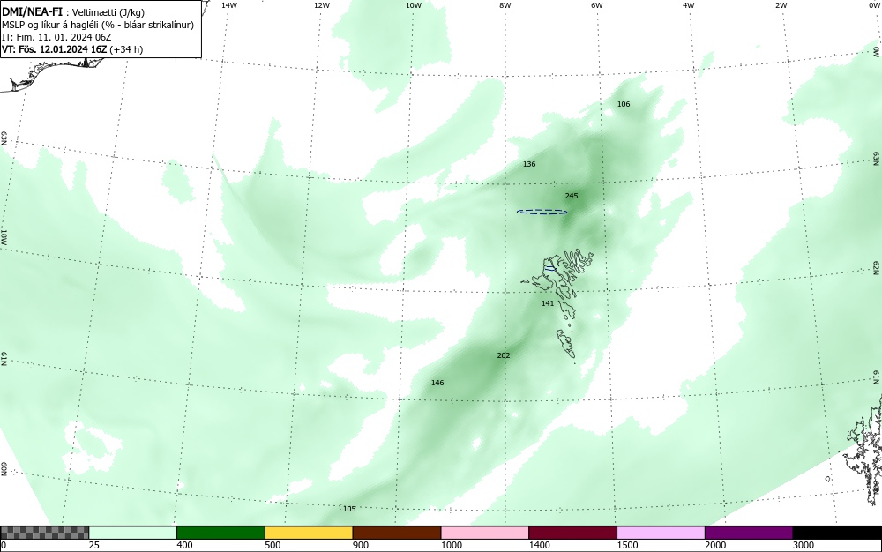Click the legend value 500
The width and height of the screenshot is (882, 552).
tap(273, 545)
